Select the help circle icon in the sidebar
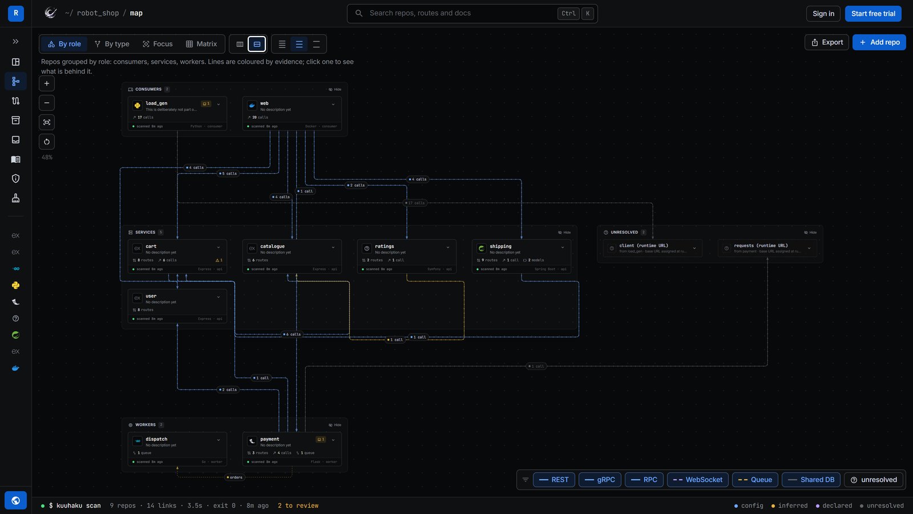This screenshot has width=913, height=514. 15,318
